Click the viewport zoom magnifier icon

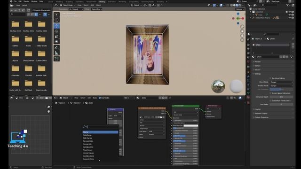pyautogui.click(x=242, y=26)
